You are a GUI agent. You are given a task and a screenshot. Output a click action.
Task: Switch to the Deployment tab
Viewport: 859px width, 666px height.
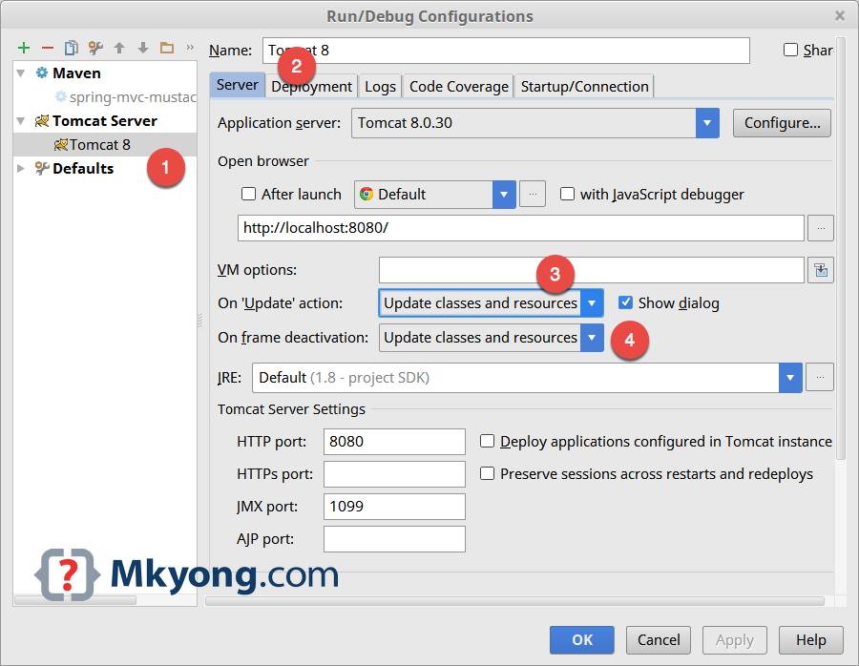pyautogui.click(x=311, y=87)
